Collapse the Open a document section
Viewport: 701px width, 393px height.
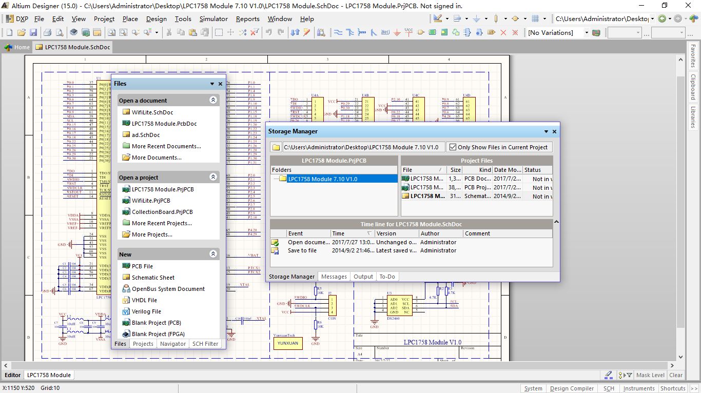213,100
